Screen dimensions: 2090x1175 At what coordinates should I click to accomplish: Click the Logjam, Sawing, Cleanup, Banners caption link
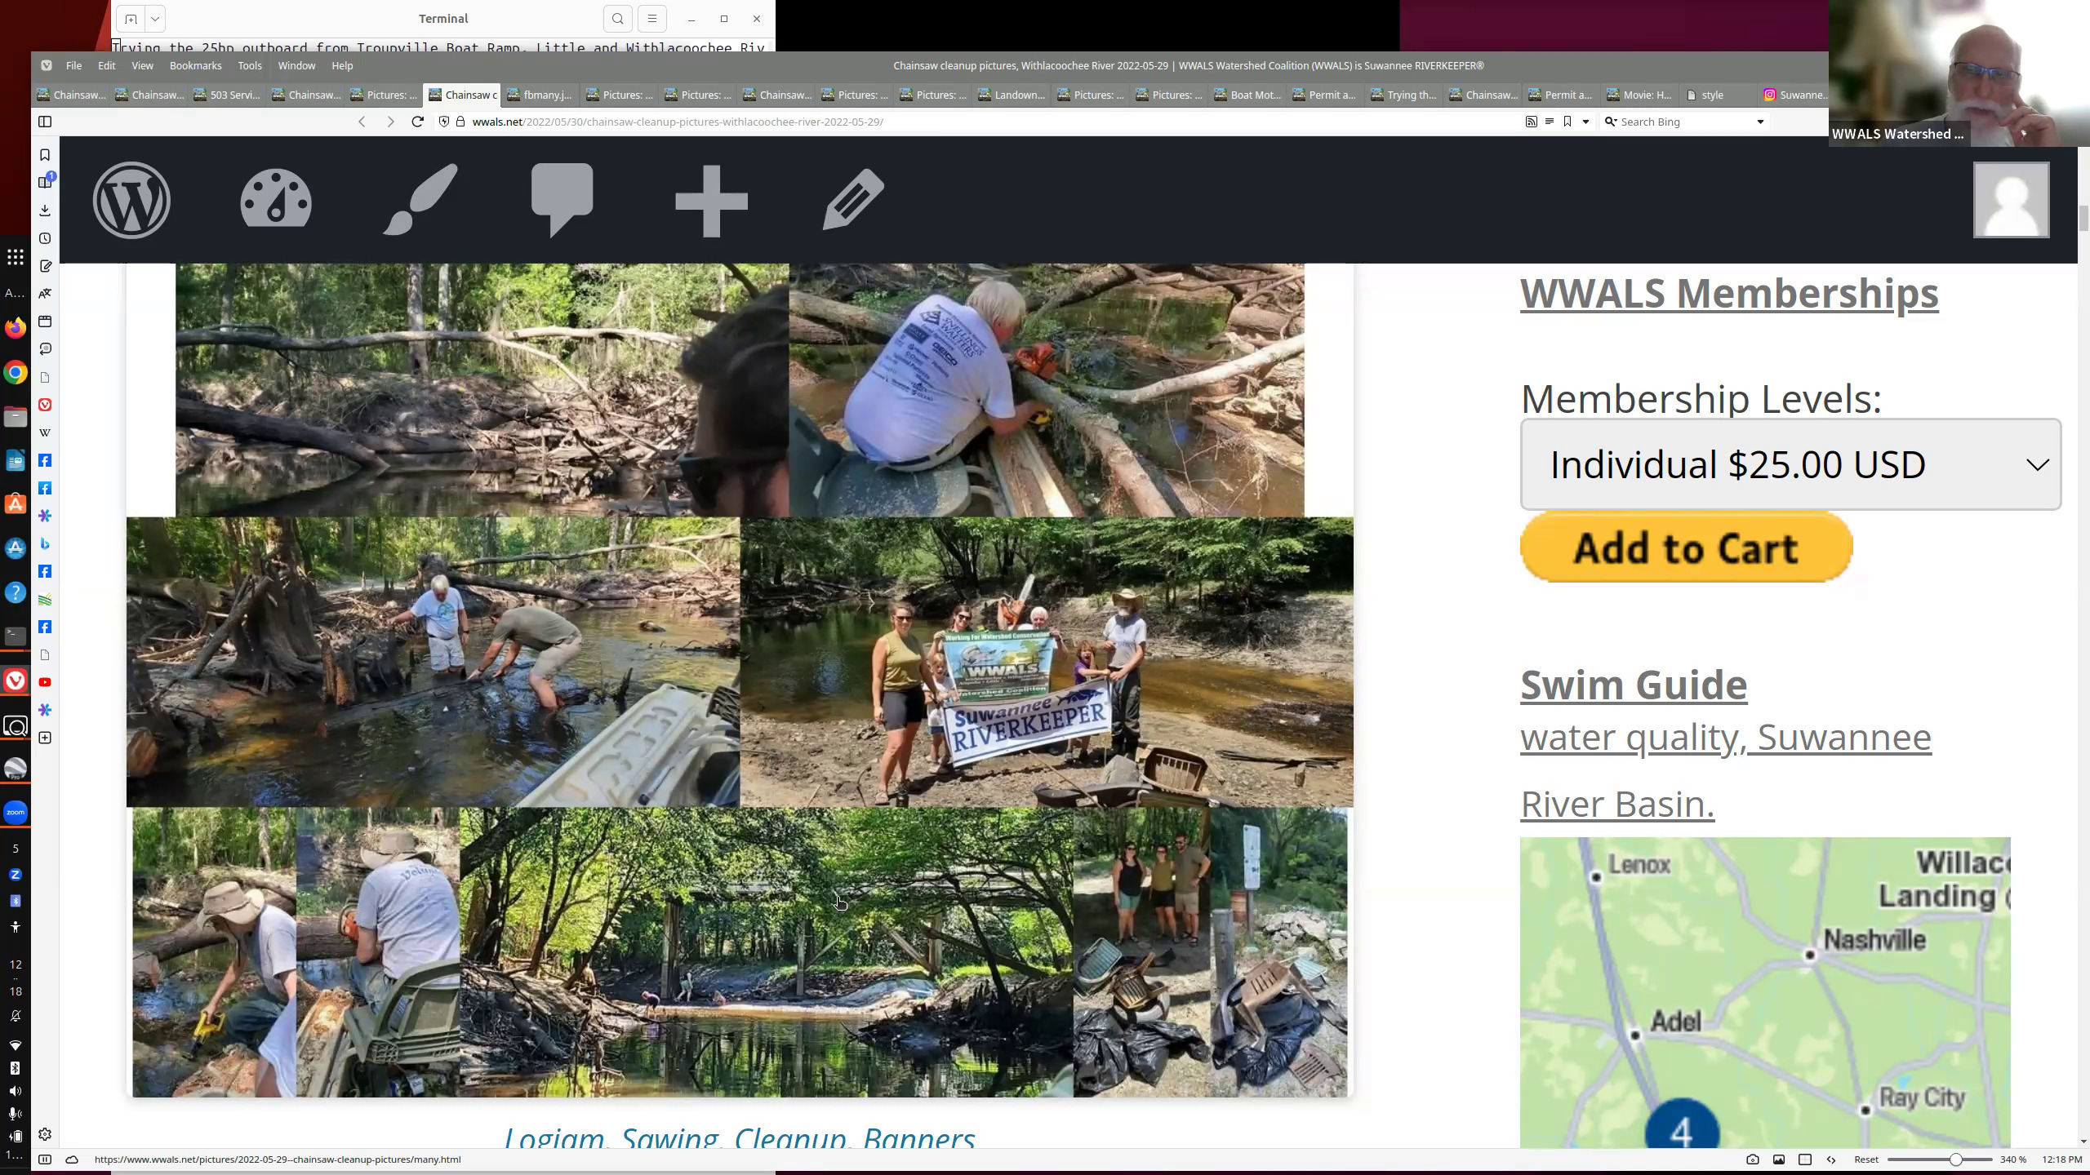click(740, 1137)
